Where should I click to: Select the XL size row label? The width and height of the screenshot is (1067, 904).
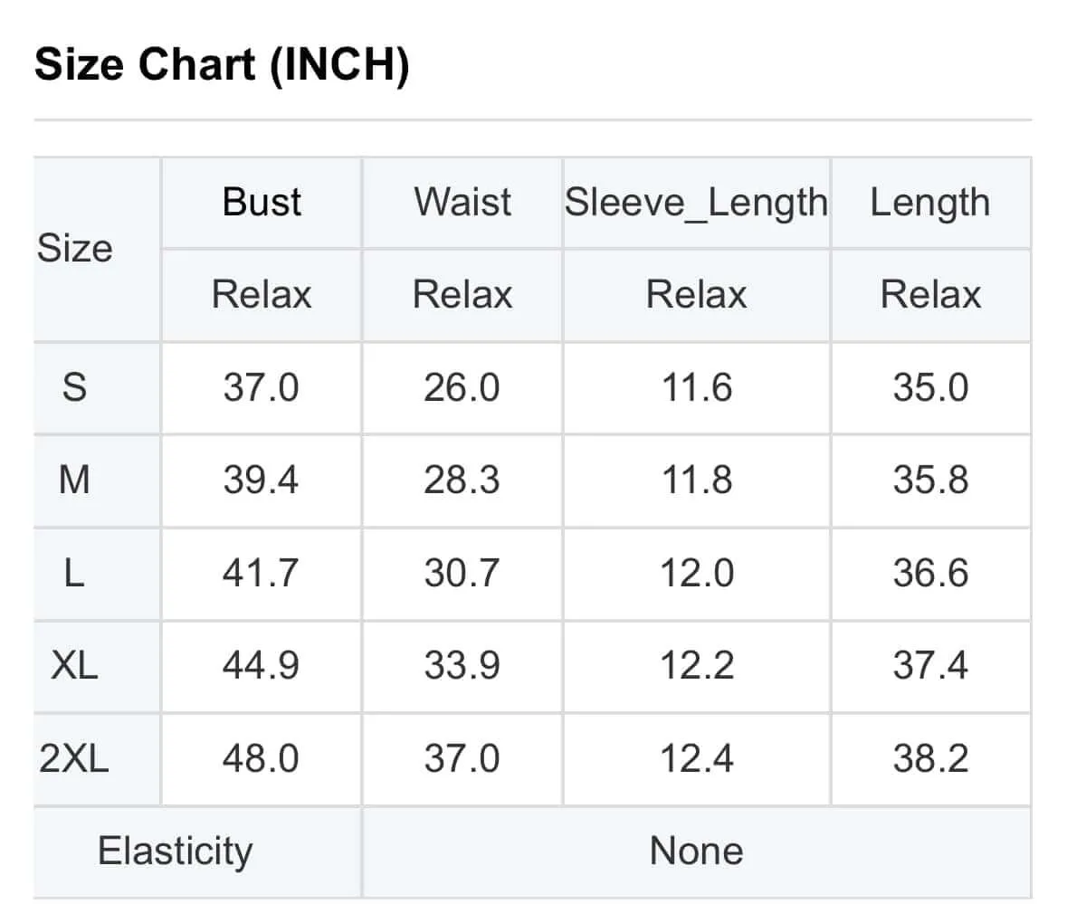(x=74, y=664)
